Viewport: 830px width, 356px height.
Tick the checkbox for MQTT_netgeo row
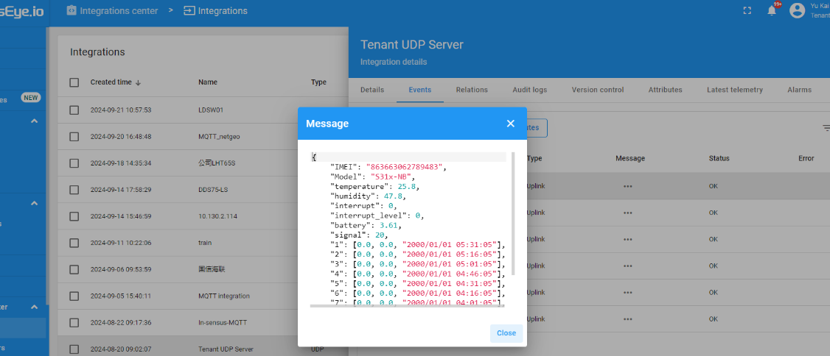pyautogui.click(x=74, y=136)
